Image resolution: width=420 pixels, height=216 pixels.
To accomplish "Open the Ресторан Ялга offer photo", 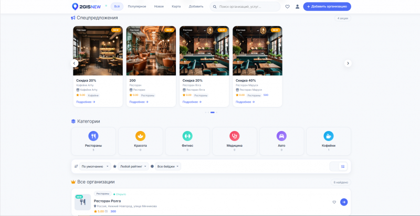I will 204,50.
